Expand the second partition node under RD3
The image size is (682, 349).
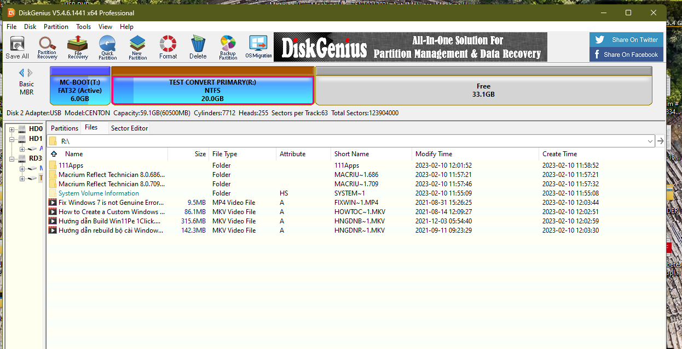point(22,179)
